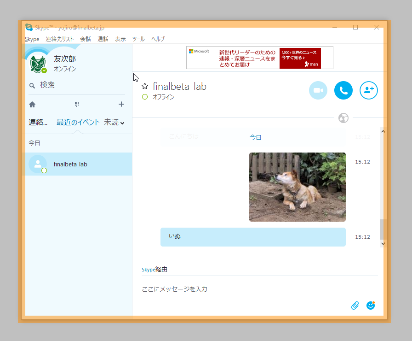Add participants to the conversation
Screen dimensions: 412x341
[369, 90]
